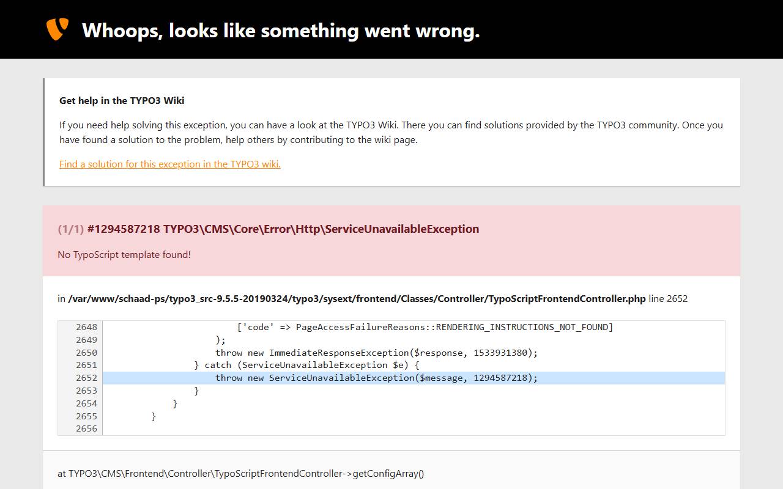Image resolution: width=783 pixels, height=489 pixels.
Task: Select highlighted code line 2652
Action: click(414, 378)
